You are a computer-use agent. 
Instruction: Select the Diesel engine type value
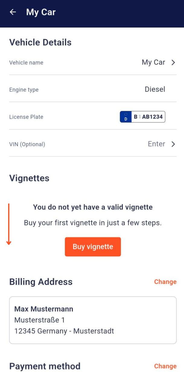coord(155,89)
